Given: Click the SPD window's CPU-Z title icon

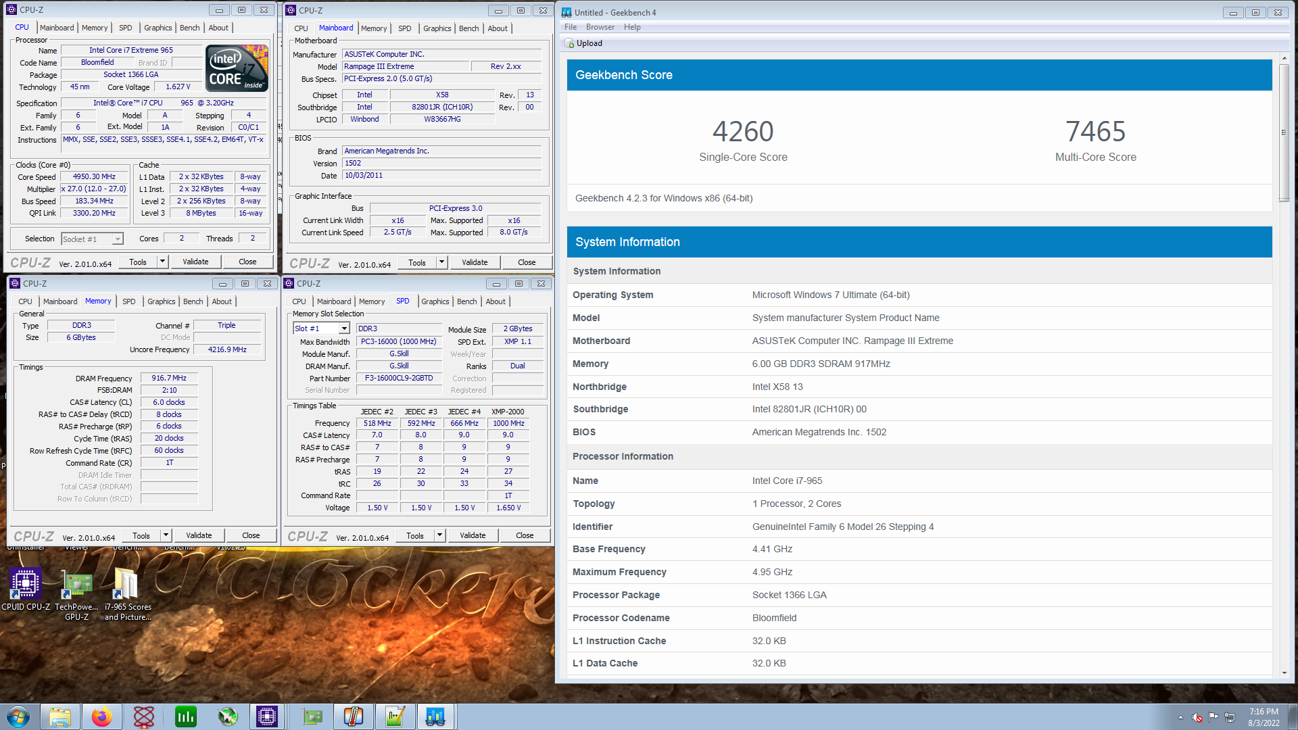Looking at the screenshot, I should point(289,283).
